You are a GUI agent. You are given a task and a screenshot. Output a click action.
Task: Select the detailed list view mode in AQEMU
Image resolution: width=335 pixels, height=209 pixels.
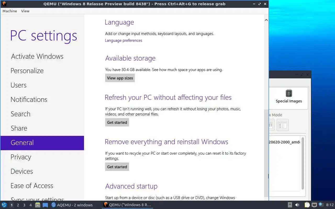282,125
